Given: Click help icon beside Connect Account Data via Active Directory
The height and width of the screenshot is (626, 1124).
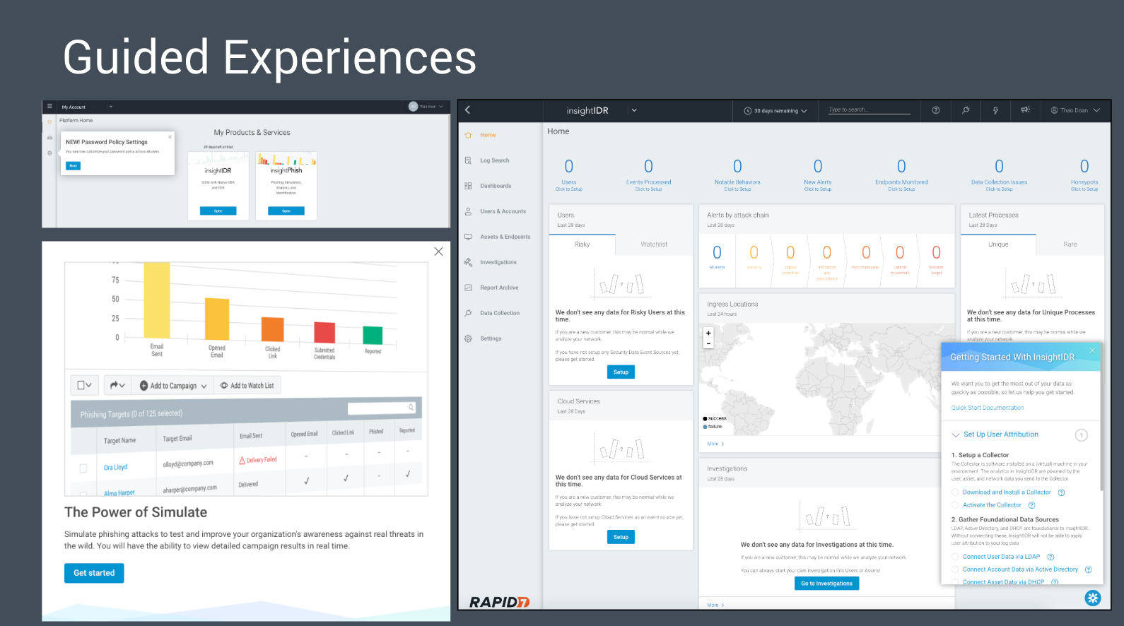Looking at the screenshot, I should tap(1088, 569).
